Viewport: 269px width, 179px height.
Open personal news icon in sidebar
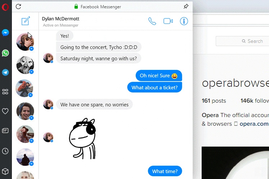point(5,131)
